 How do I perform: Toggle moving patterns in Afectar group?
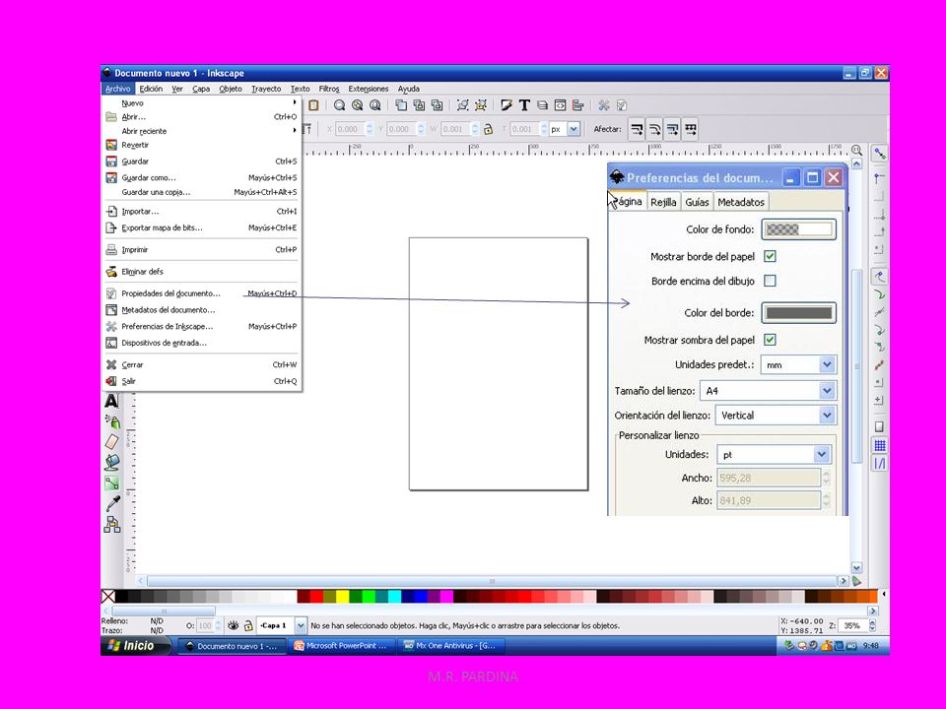[690, 129]
